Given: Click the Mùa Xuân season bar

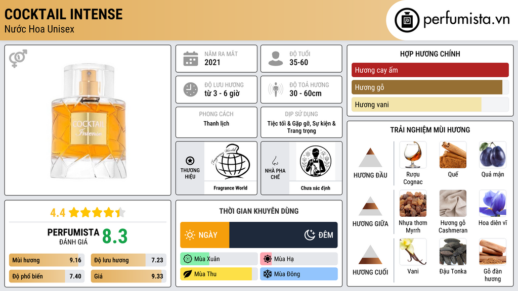Looking at the screenshot, I should 219,259.
